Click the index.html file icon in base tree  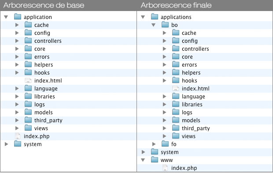pyautogui.click(x=28, y=80)
